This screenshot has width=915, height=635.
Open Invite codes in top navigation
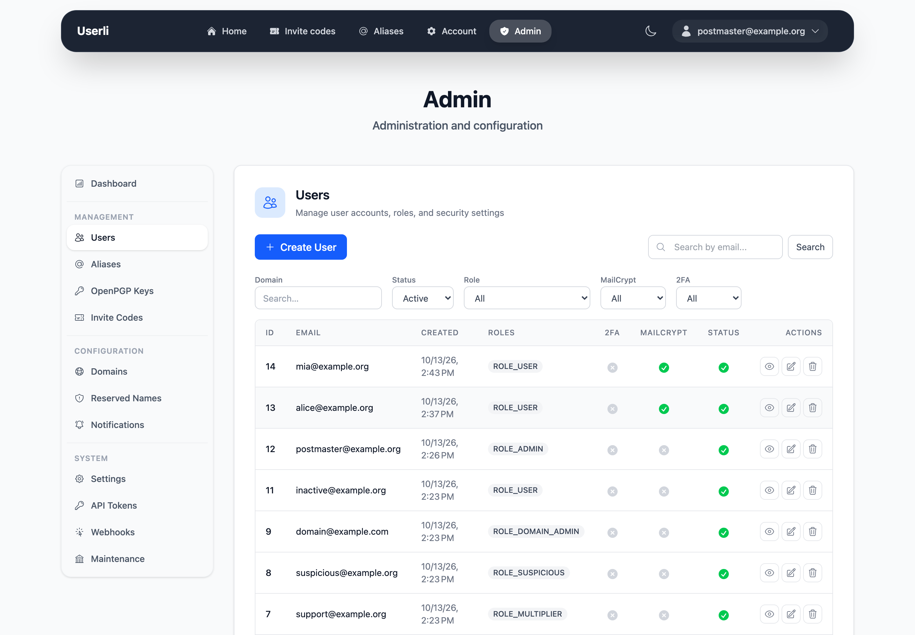tap(302, 31)
